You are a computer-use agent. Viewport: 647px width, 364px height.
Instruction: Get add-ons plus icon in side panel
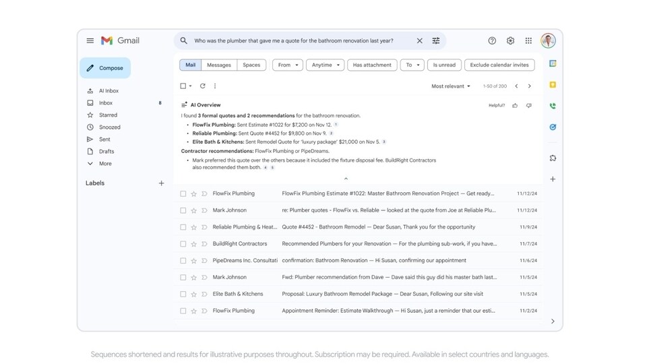click(x=553, y=179)
